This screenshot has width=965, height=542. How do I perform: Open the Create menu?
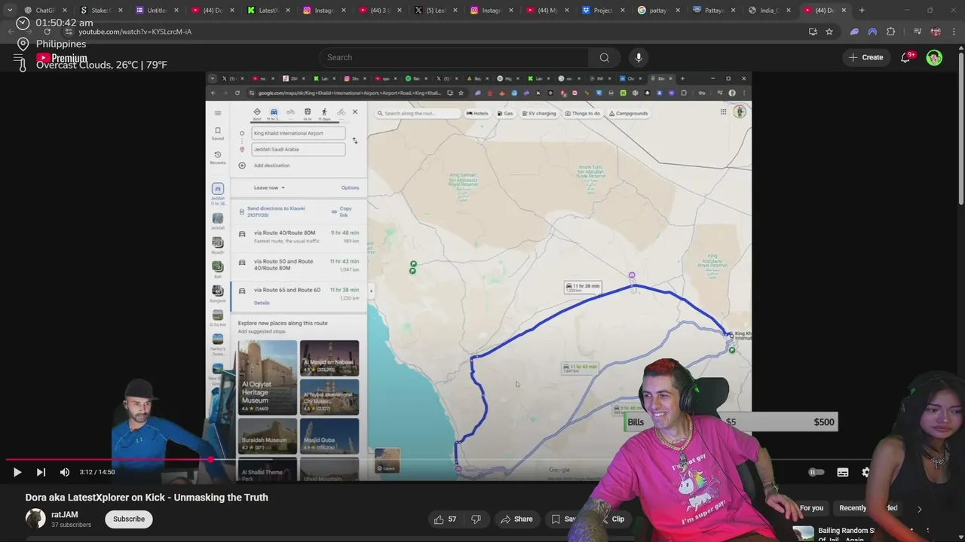(865, 57)
